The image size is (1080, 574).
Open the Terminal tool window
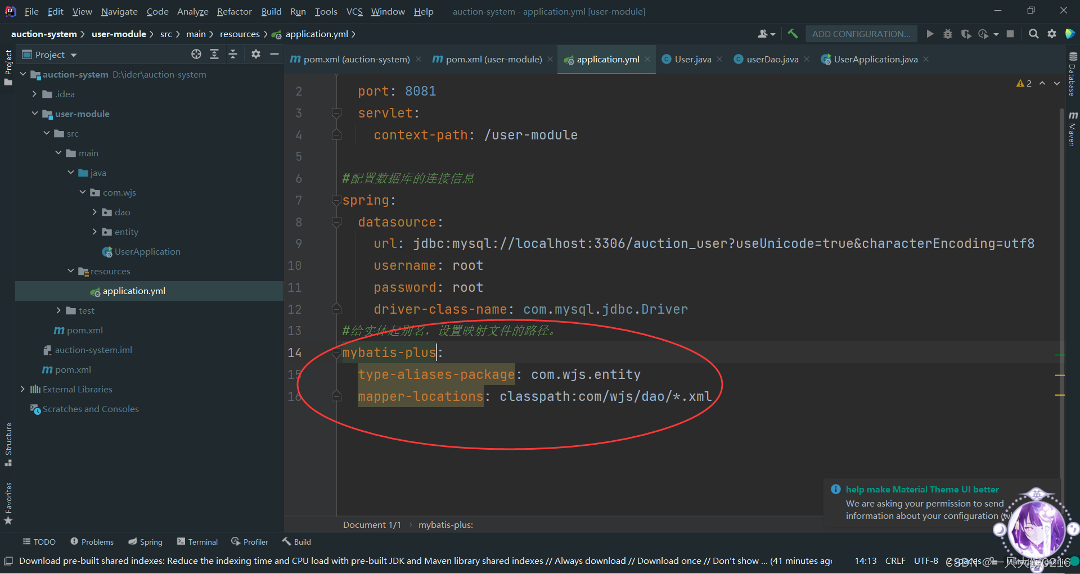(197, 542)
